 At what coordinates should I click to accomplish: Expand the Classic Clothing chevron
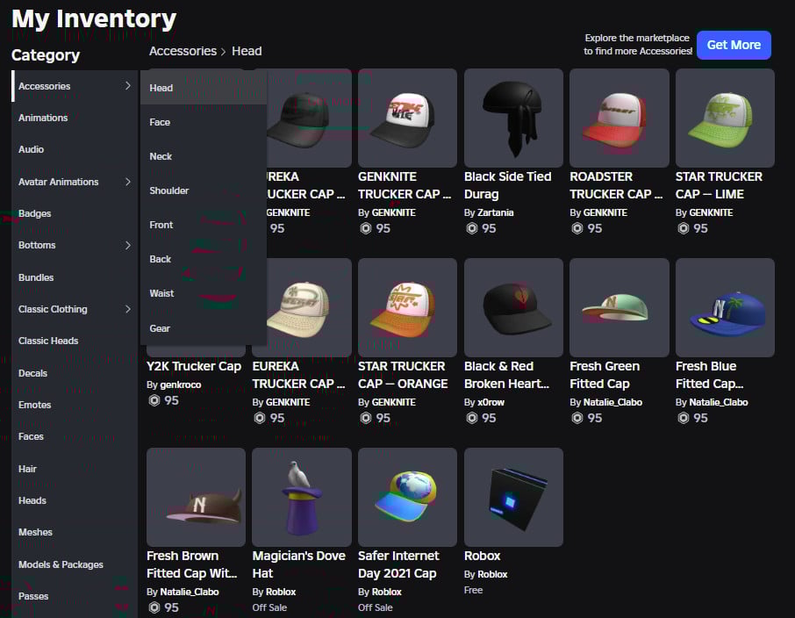coord(128,309)
